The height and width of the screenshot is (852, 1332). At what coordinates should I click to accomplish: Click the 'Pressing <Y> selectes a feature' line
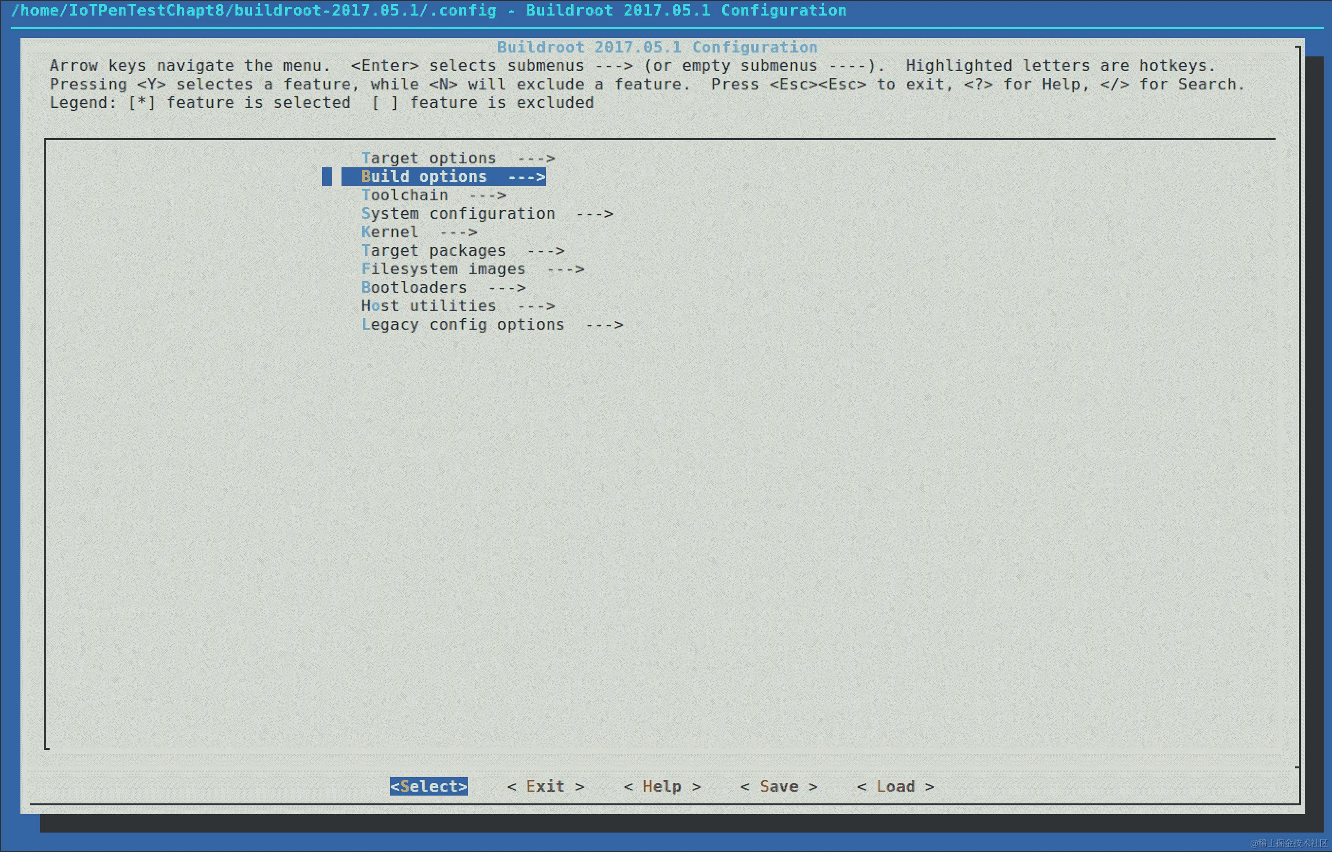click(647, 84)
